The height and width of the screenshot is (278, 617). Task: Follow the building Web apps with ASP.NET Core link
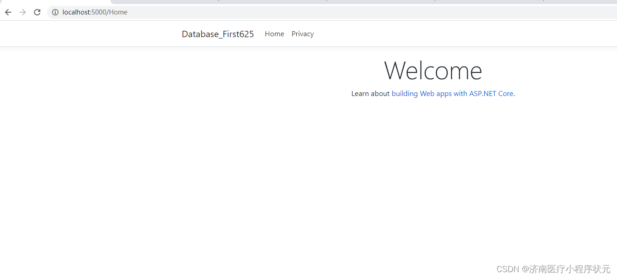click(452, 93)
